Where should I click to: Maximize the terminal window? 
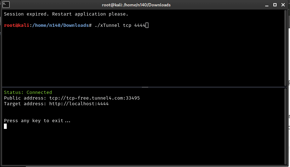tap(275, 5)
